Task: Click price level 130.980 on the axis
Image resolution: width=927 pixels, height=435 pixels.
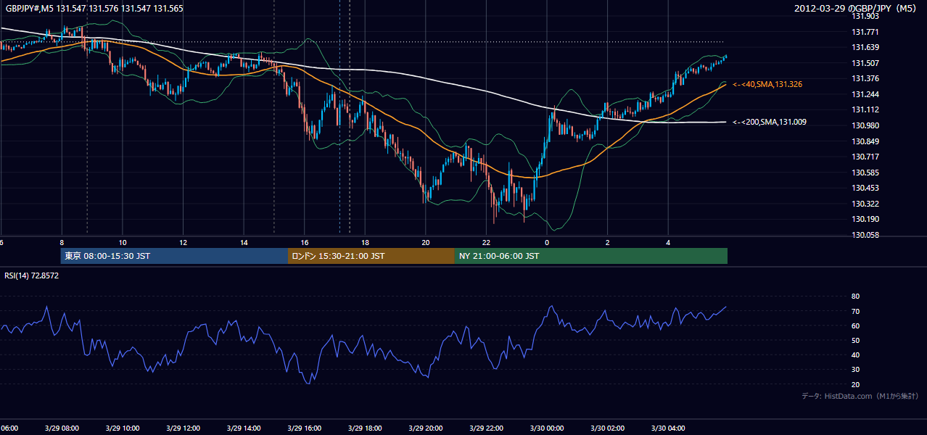Action: 865,125
